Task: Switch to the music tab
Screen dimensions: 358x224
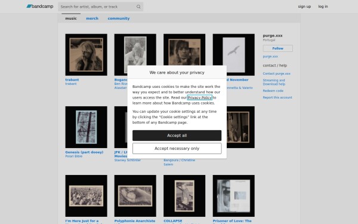Action: (71, 19)
